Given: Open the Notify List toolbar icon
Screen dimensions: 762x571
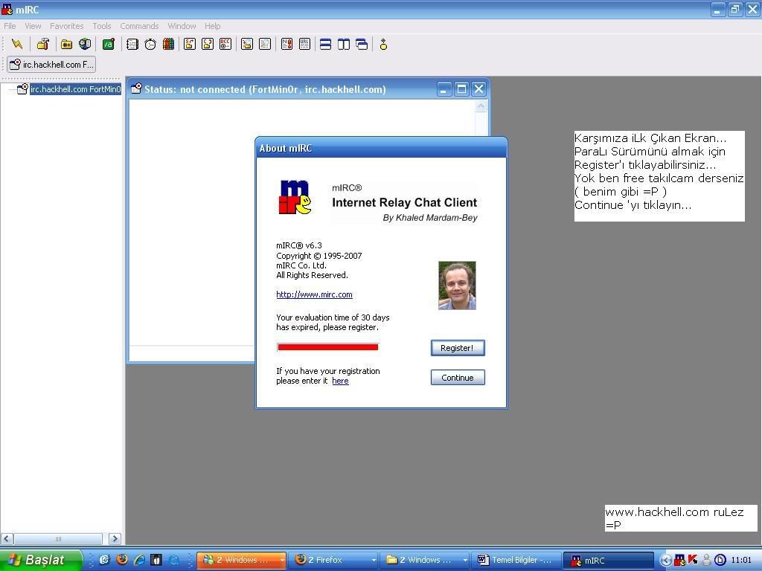Looking at the screenshot, I should click(286, 45).
